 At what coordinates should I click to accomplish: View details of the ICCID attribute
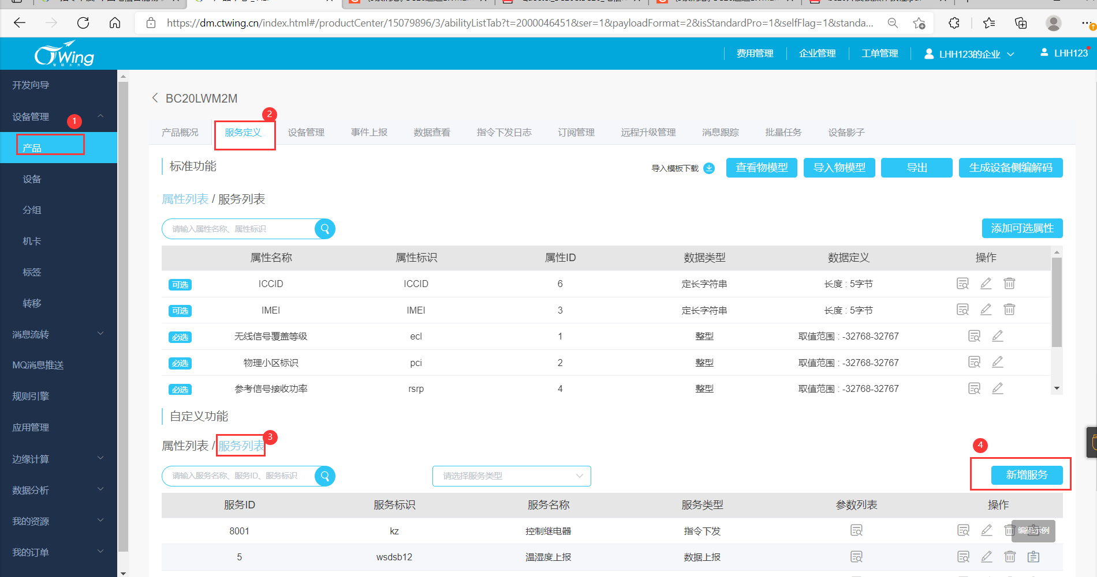point(962,284)
